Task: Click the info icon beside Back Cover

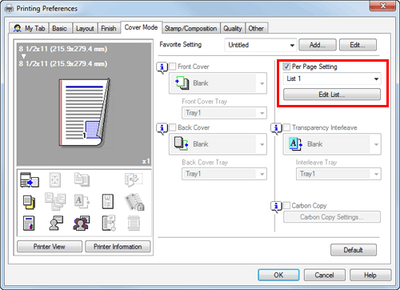Action: tap(162, 129)
